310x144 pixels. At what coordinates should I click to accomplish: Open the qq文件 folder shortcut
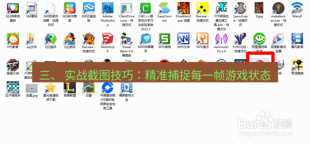[32, 39]
